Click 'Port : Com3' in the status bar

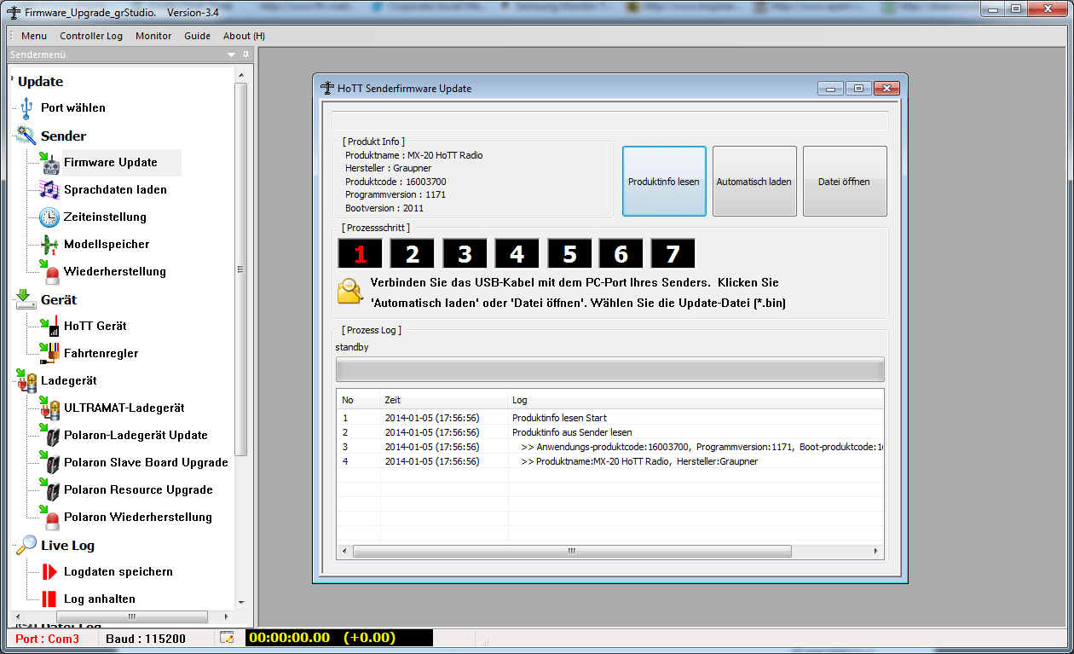[48, 639]
